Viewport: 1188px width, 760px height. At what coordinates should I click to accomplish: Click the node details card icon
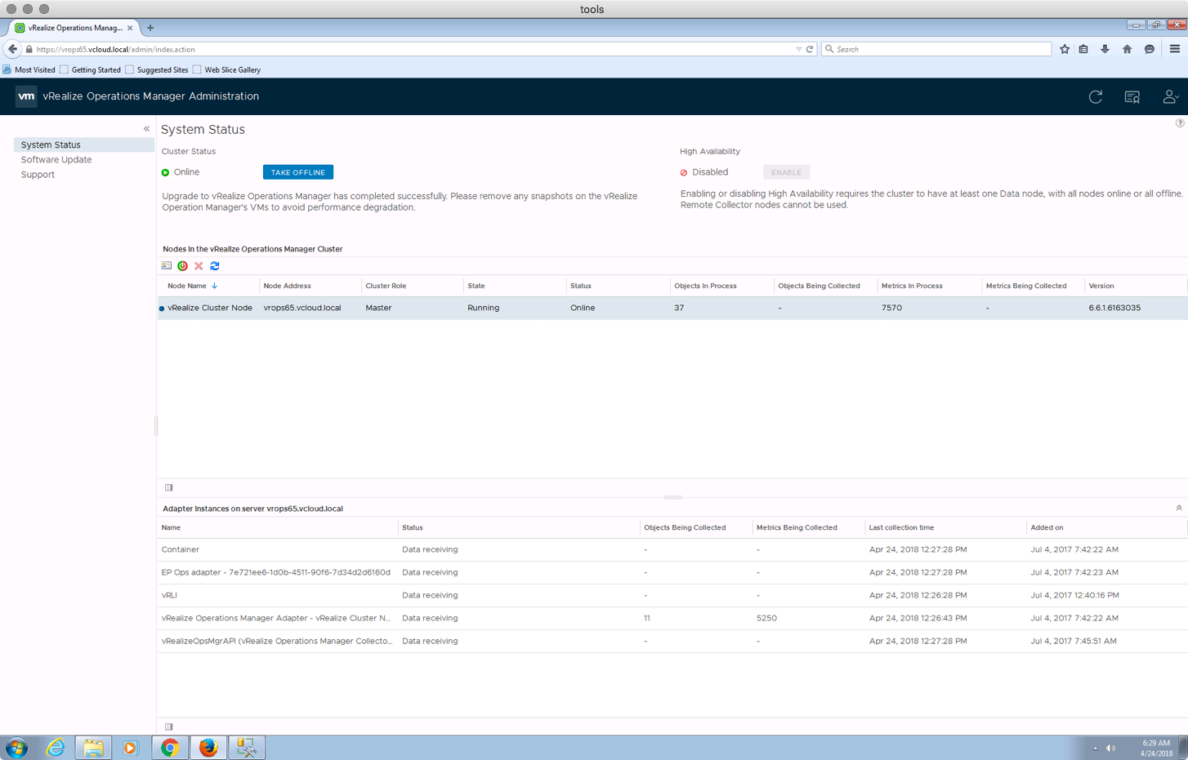coord(167,266)
